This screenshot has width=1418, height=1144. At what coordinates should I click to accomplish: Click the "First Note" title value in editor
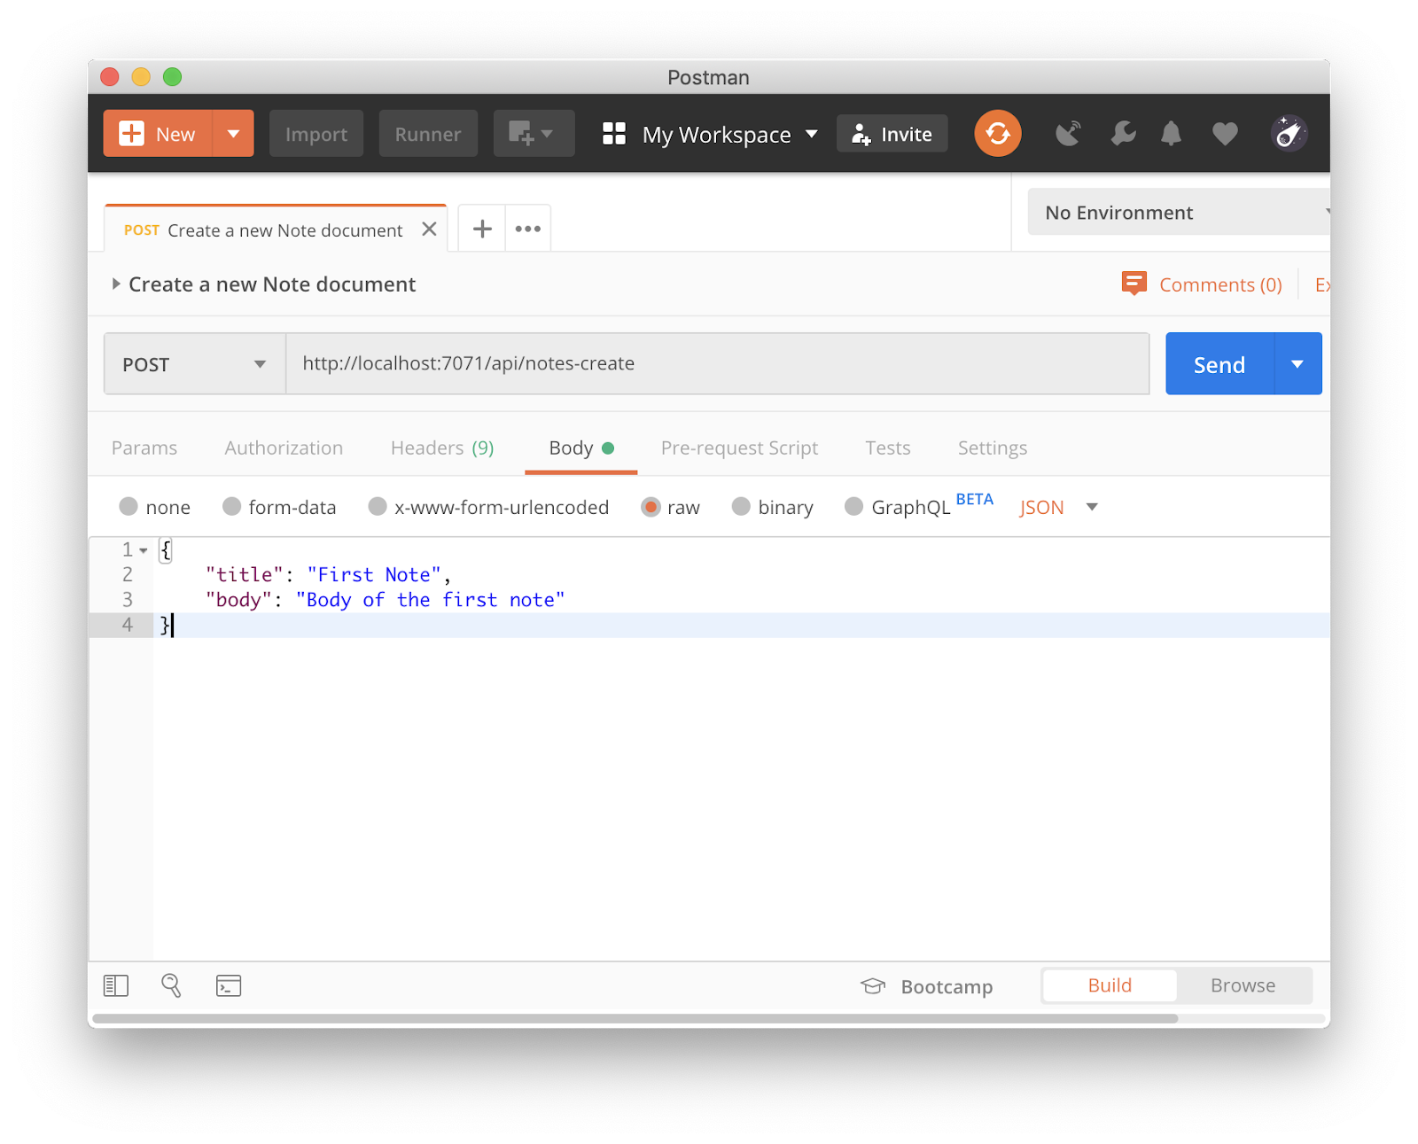tap(374, 575)
